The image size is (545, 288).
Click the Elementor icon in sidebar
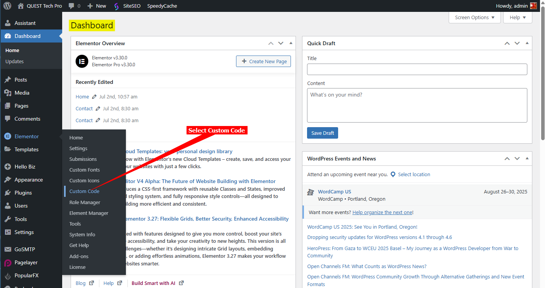coord(8,136)
